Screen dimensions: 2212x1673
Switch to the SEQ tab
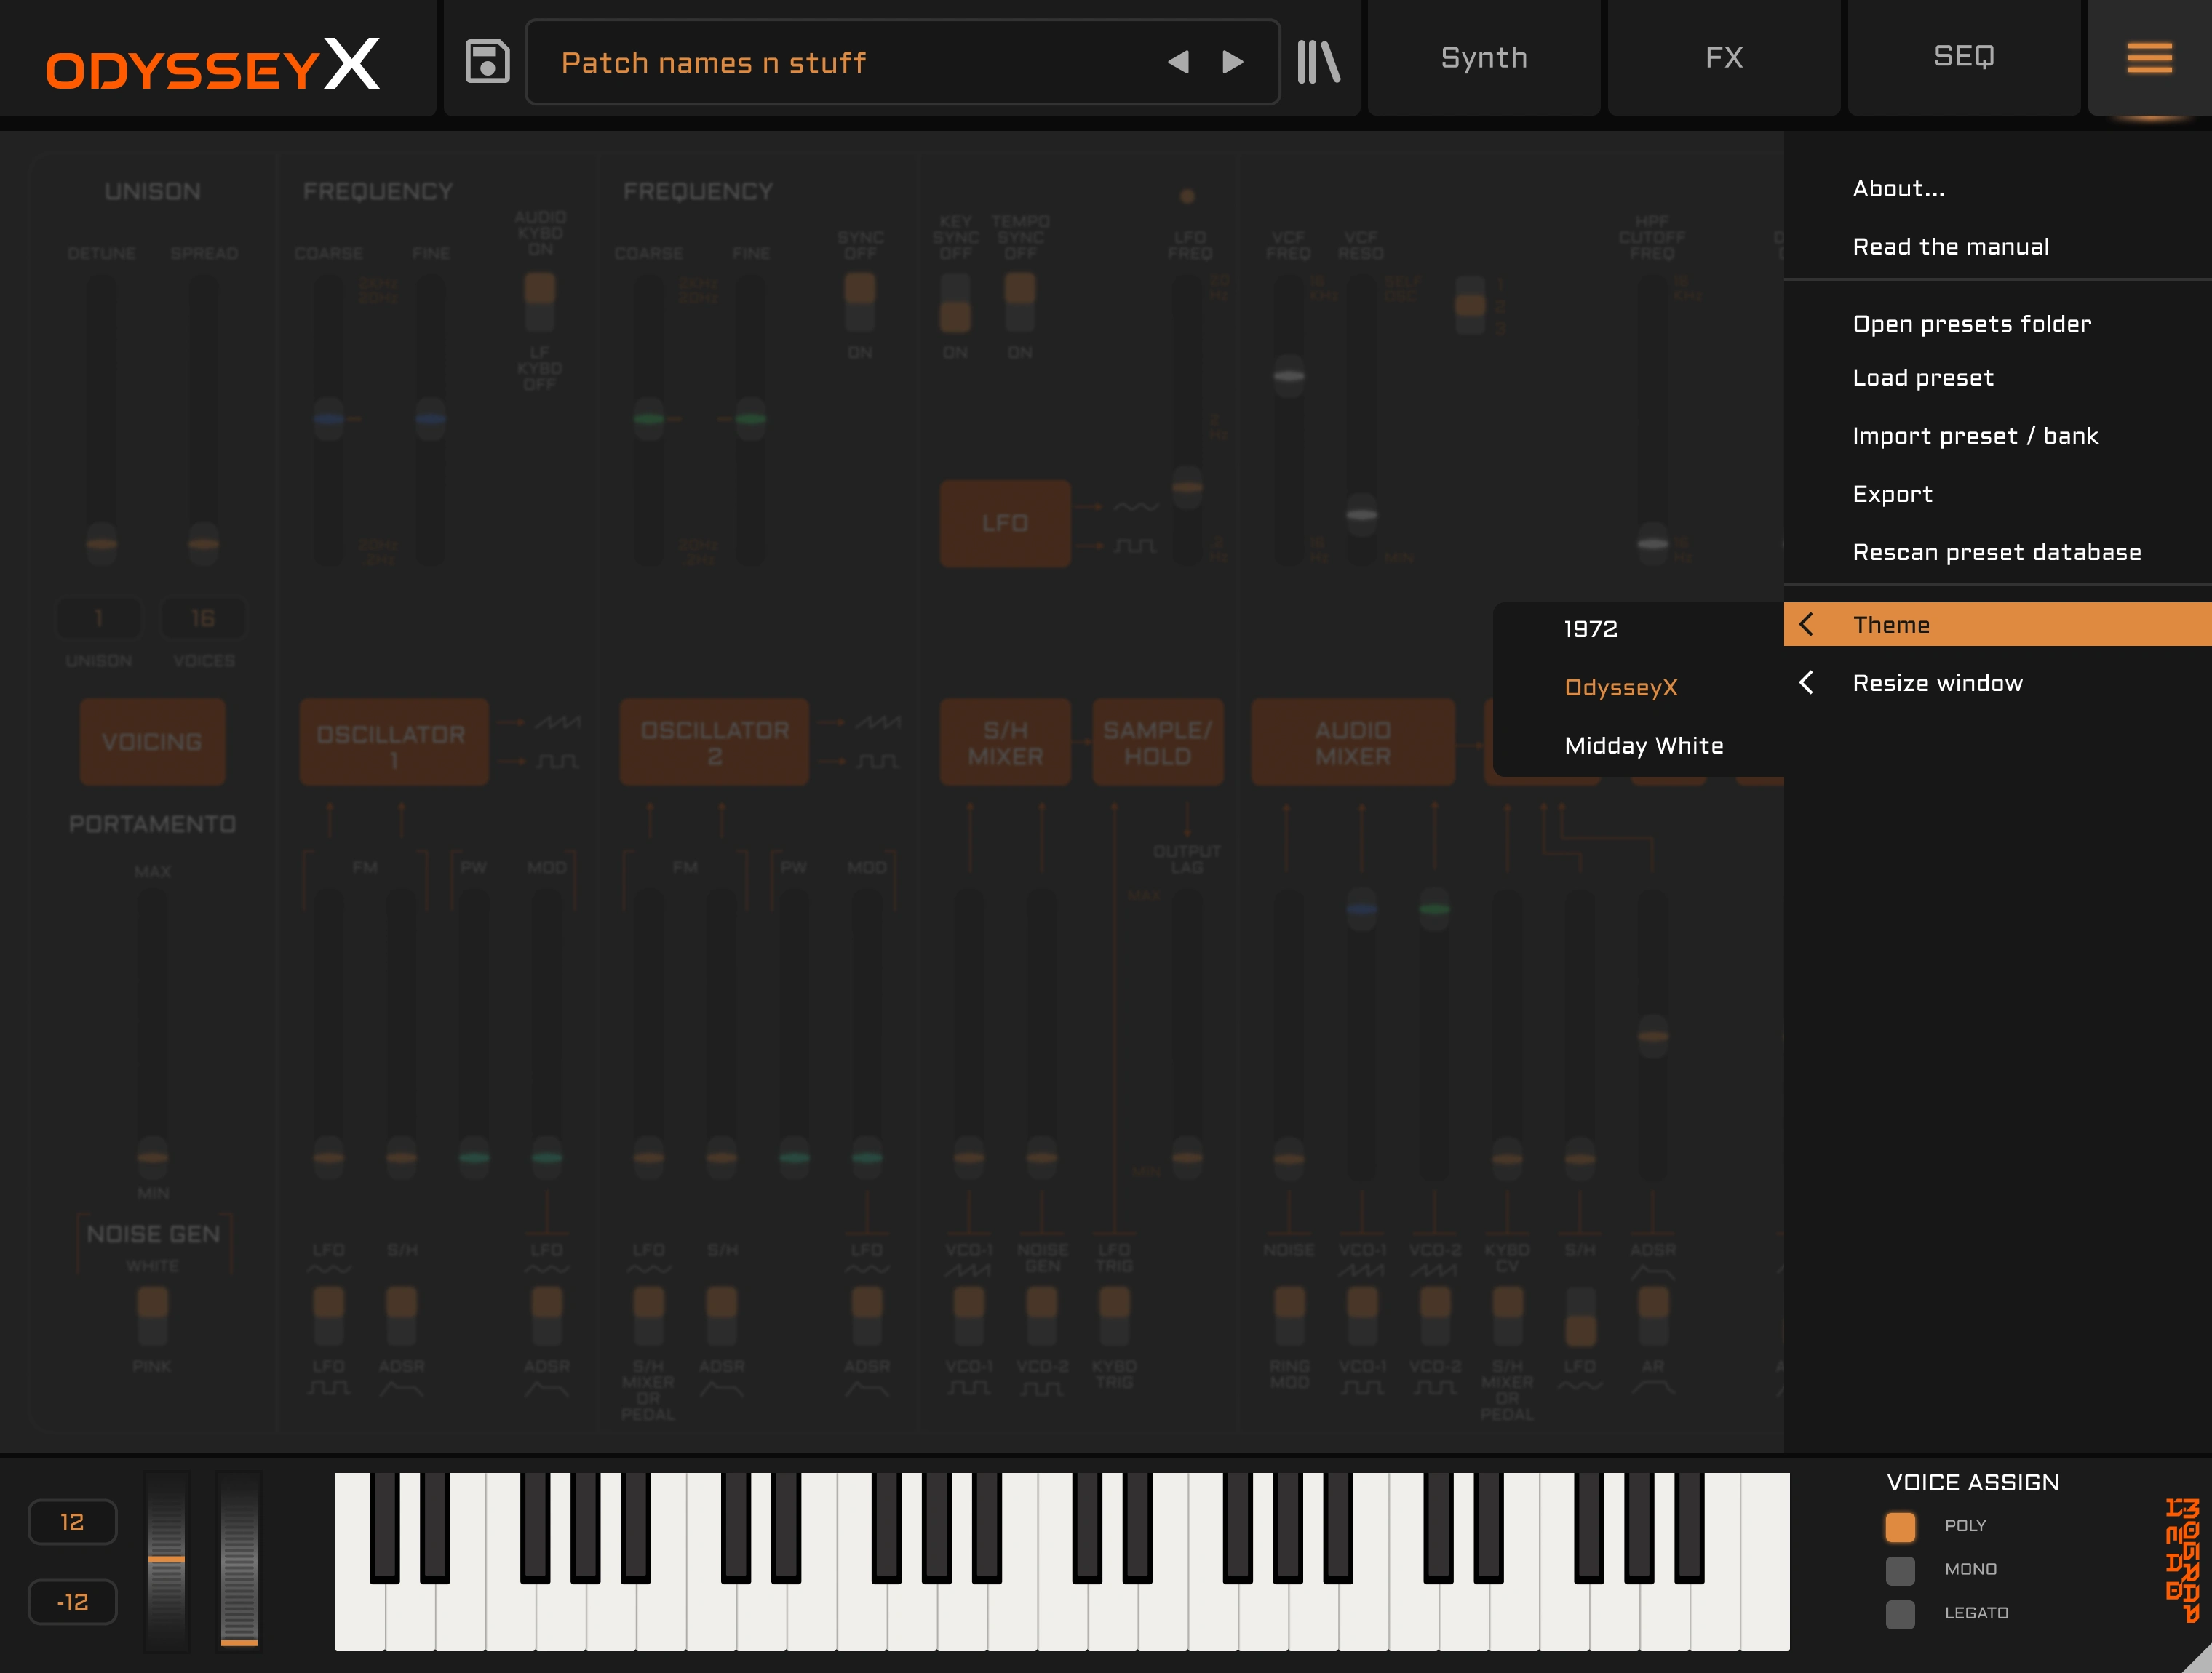[1964, 58]
